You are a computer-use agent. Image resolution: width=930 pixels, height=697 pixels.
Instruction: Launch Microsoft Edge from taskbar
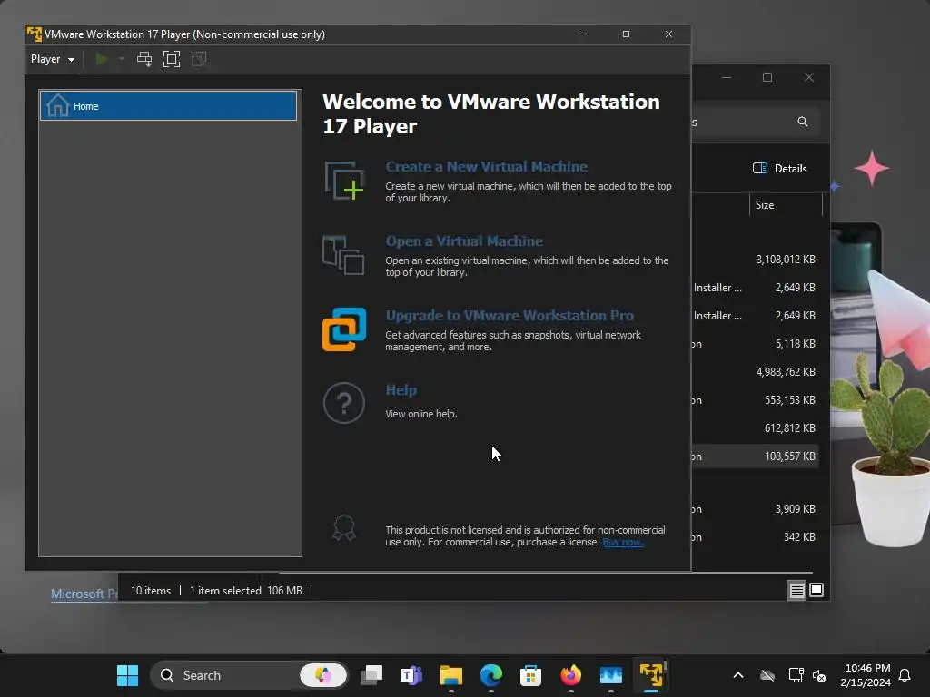pyautogui.click(x=491, y=675)
